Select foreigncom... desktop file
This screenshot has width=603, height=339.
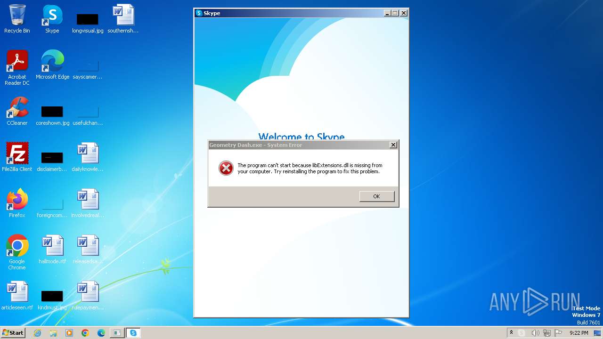[x=52, y=207]
